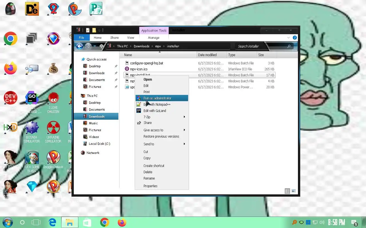Open the File ribbon tab
The height and width of the screenshot is (228, 366).
click(81, 38)
